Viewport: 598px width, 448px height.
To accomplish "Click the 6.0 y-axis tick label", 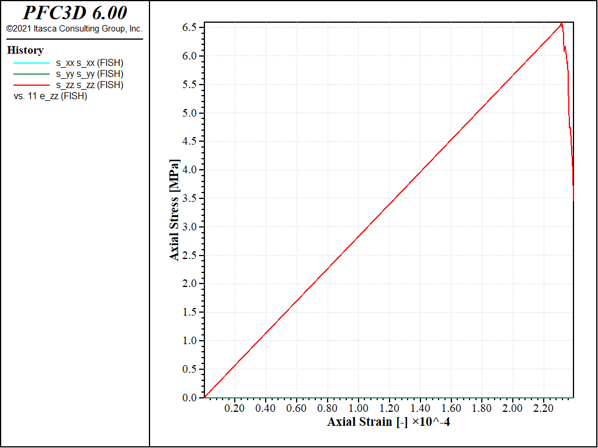I will click(x=190, y=56).
